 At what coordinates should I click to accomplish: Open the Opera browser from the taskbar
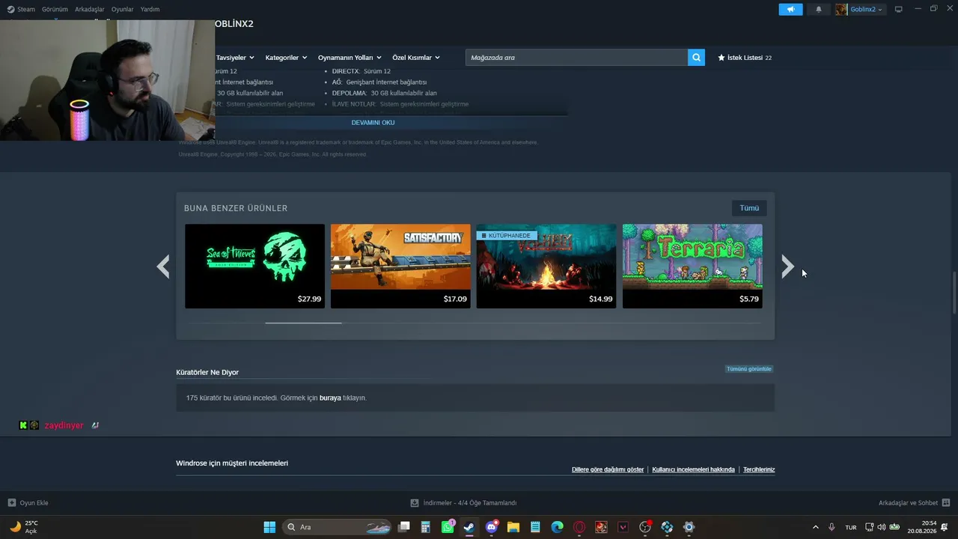pos(579,527)
